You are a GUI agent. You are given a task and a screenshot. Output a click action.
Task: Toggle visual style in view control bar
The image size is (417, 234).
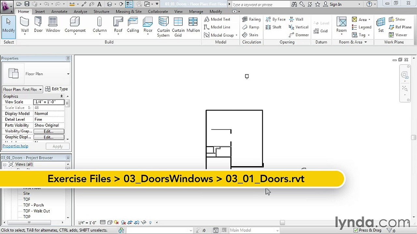110,223
